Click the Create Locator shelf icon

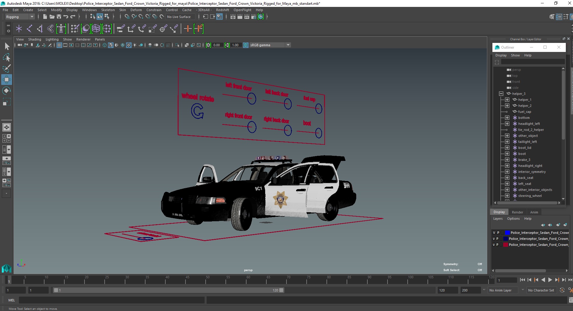tap(19, 29)
